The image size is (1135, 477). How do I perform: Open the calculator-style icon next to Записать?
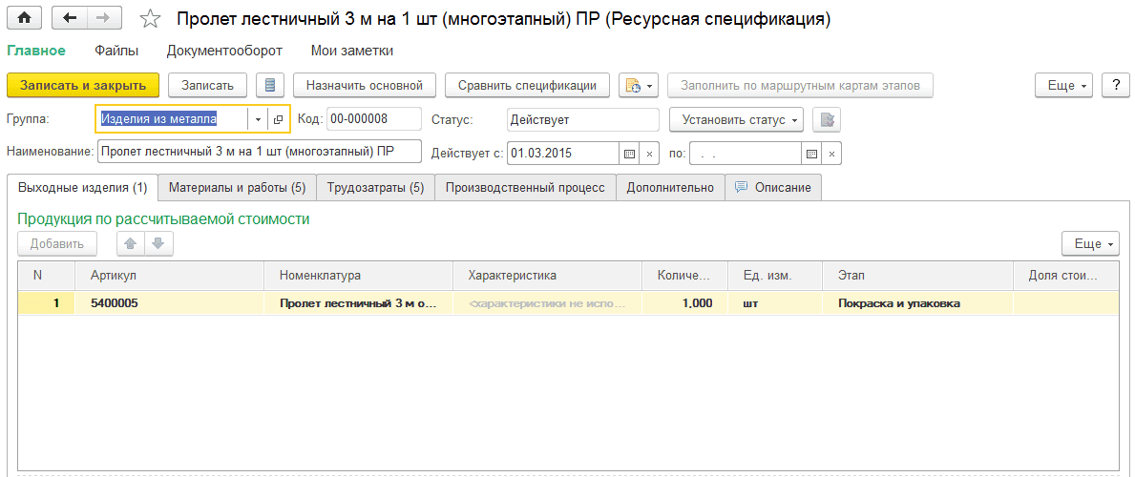point(270,85)
